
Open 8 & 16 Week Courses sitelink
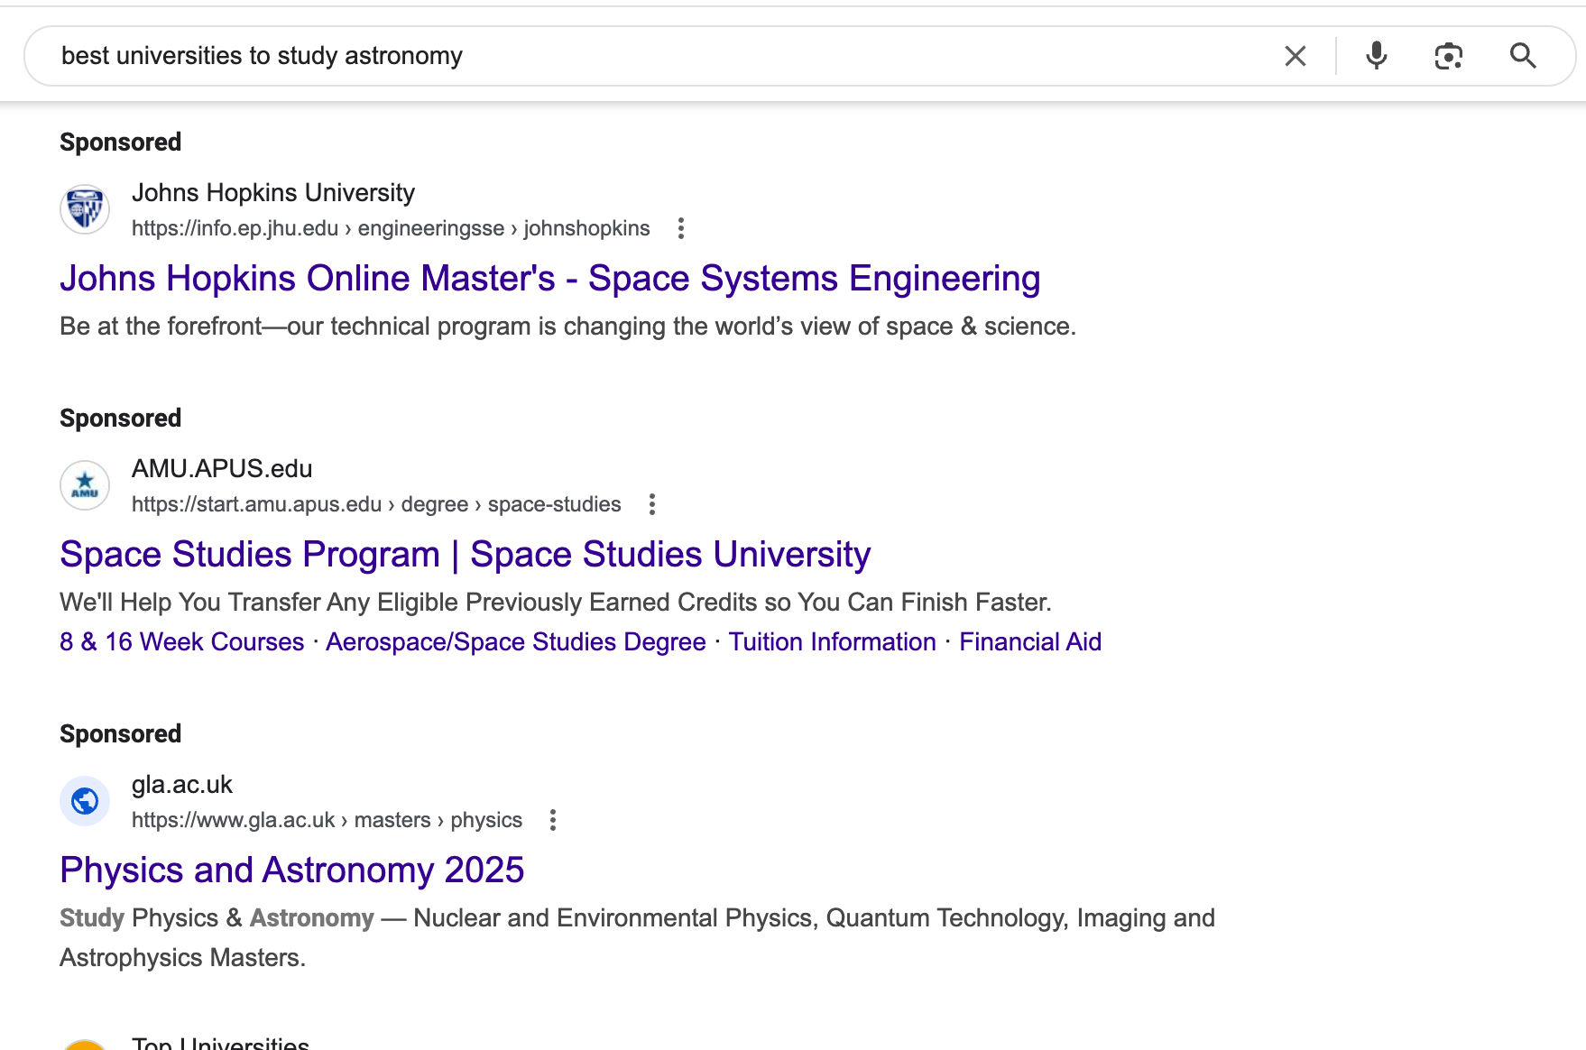coord(182,642)
